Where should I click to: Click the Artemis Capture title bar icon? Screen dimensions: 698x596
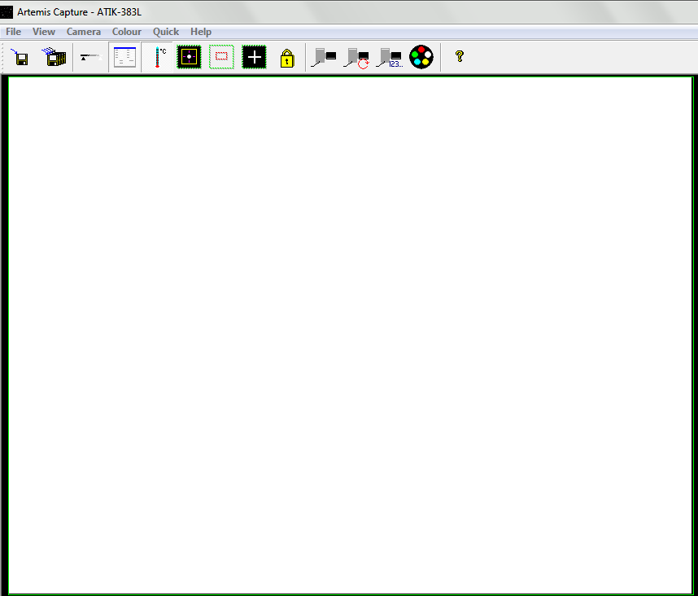tap(7, 12)
